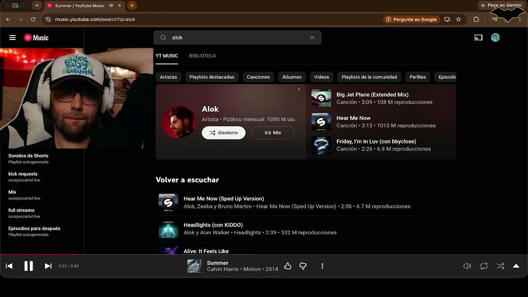Open Big Jet Plane album thumbnail
528x297 pixels.
[321, 98]
